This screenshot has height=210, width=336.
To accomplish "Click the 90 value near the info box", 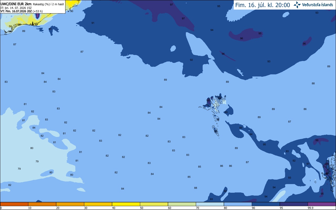I will point(72,11).
